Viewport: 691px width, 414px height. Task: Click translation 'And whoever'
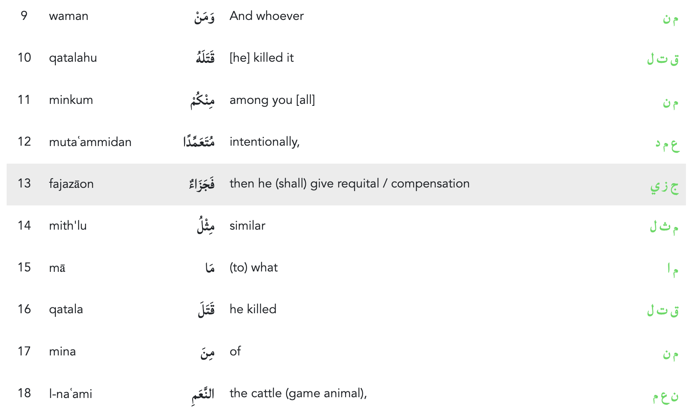(266, 16)
